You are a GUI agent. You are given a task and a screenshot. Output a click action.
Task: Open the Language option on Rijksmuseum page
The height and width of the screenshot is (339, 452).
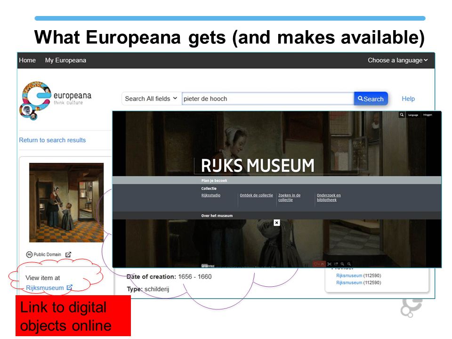pyautogui.click(x=413, y=115)
